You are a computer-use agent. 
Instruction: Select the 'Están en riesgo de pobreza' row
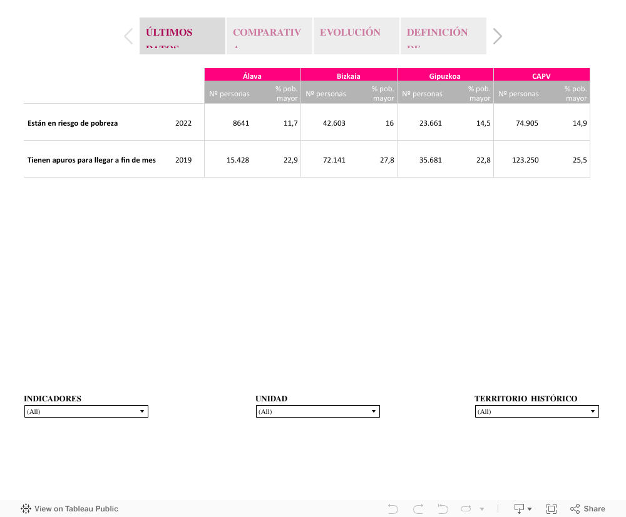click(73, 123)
